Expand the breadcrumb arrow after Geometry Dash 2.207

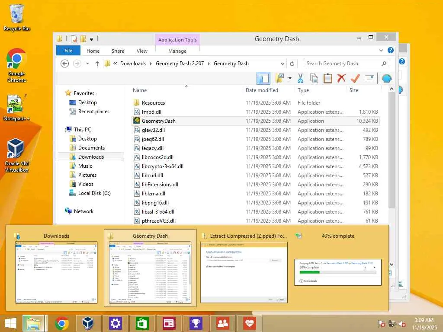coord(209,64)
